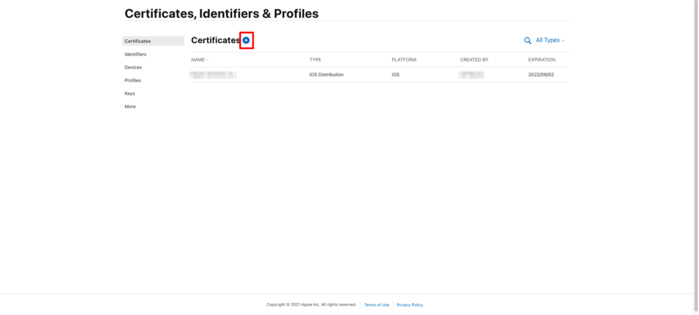
Task: Click the iOS platform cell in row
Action: tap(396, 74)
